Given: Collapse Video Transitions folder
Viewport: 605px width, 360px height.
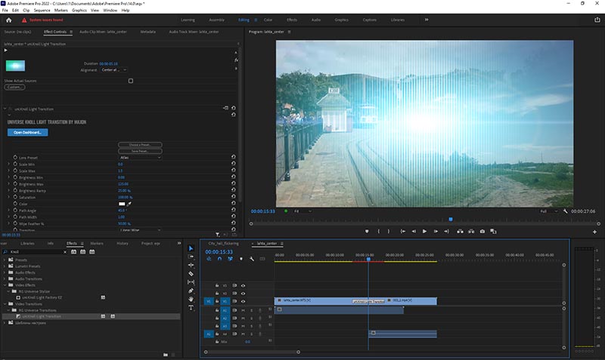Looking at the screenshot, I should tap(5, 304).
